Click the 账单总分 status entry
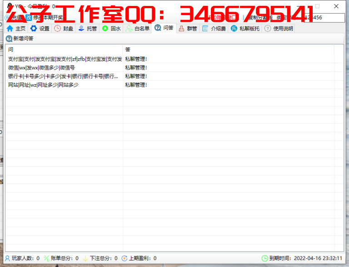349x267 pixels. coord(61,258)
